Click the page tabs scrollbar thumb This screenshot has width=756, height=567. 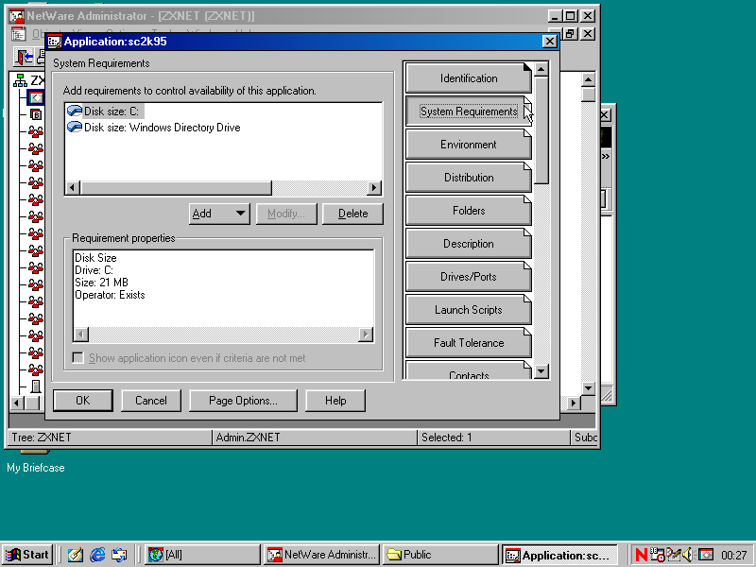[x=541, y=130]
